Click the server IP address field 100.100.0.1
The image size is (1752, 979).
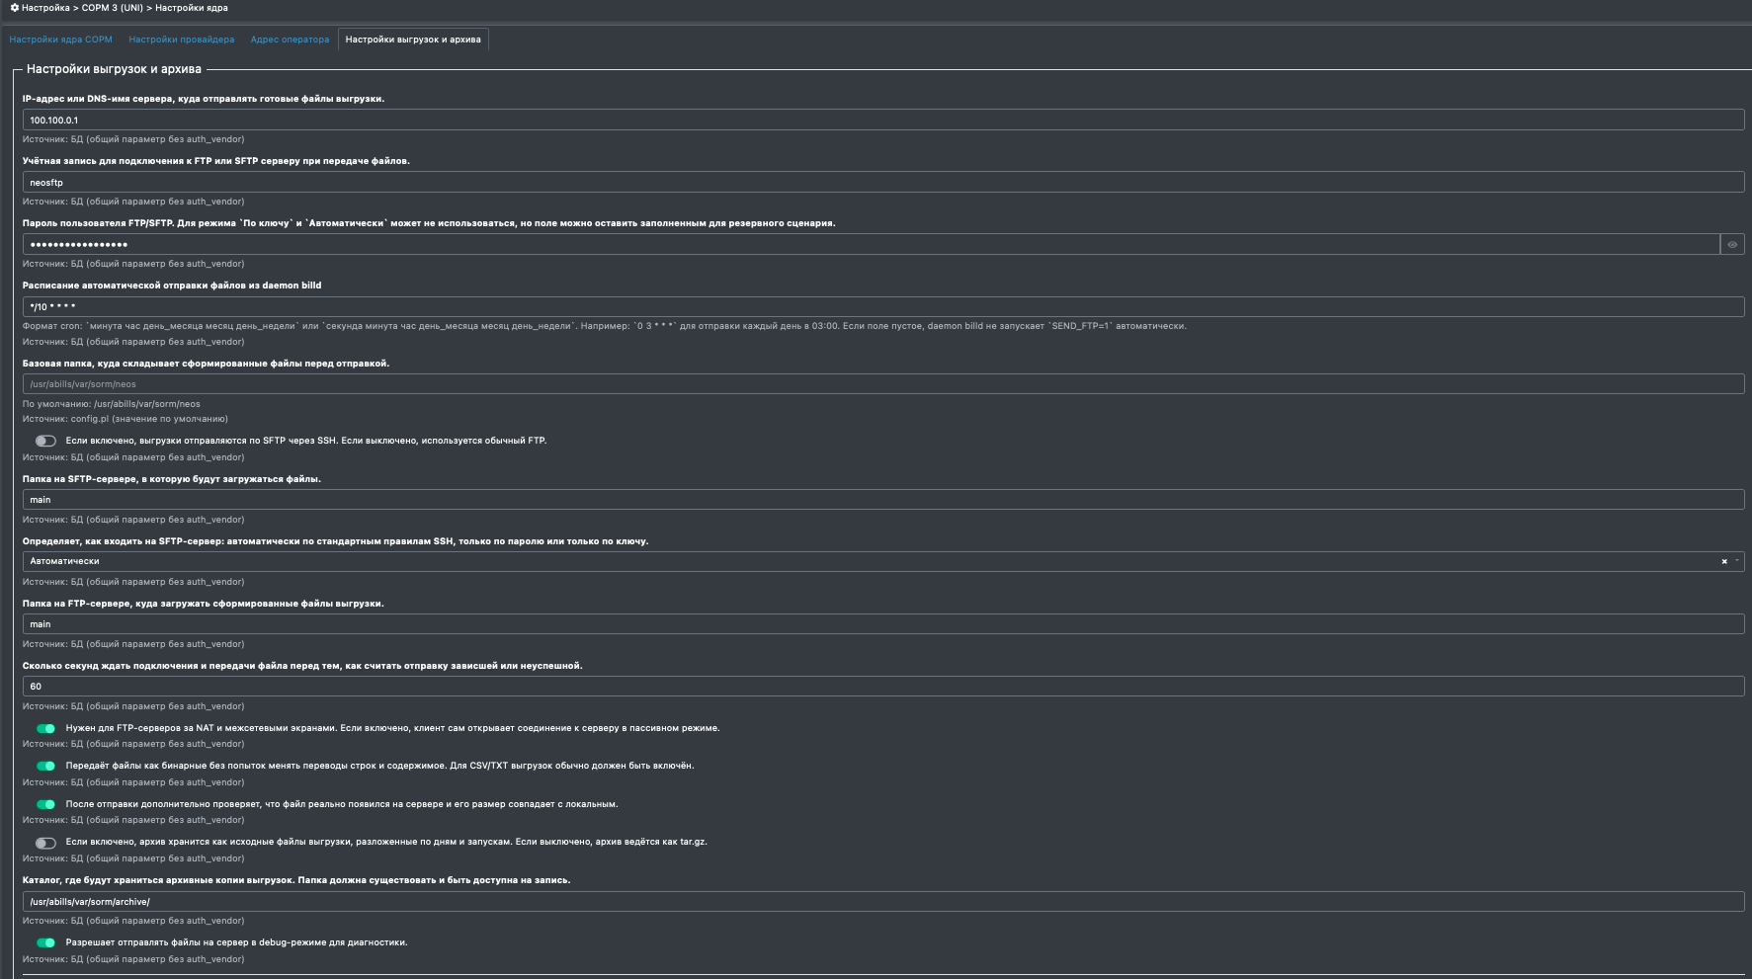(x=883, y=120)
